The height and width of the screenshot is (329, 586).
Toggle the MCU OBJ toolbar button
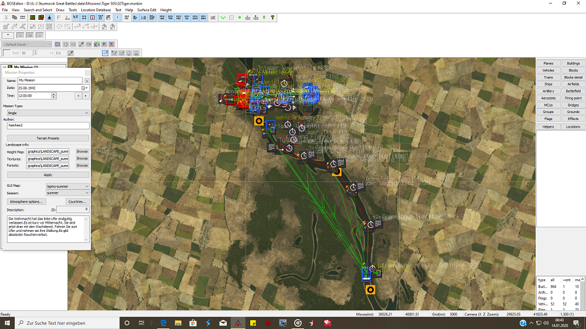162,18
